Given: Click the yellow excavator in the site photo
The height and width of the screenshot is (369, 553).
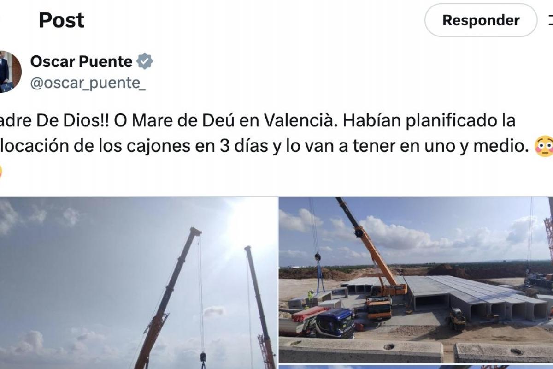Looking at the screenshot, I should click(x=457, y=319).
